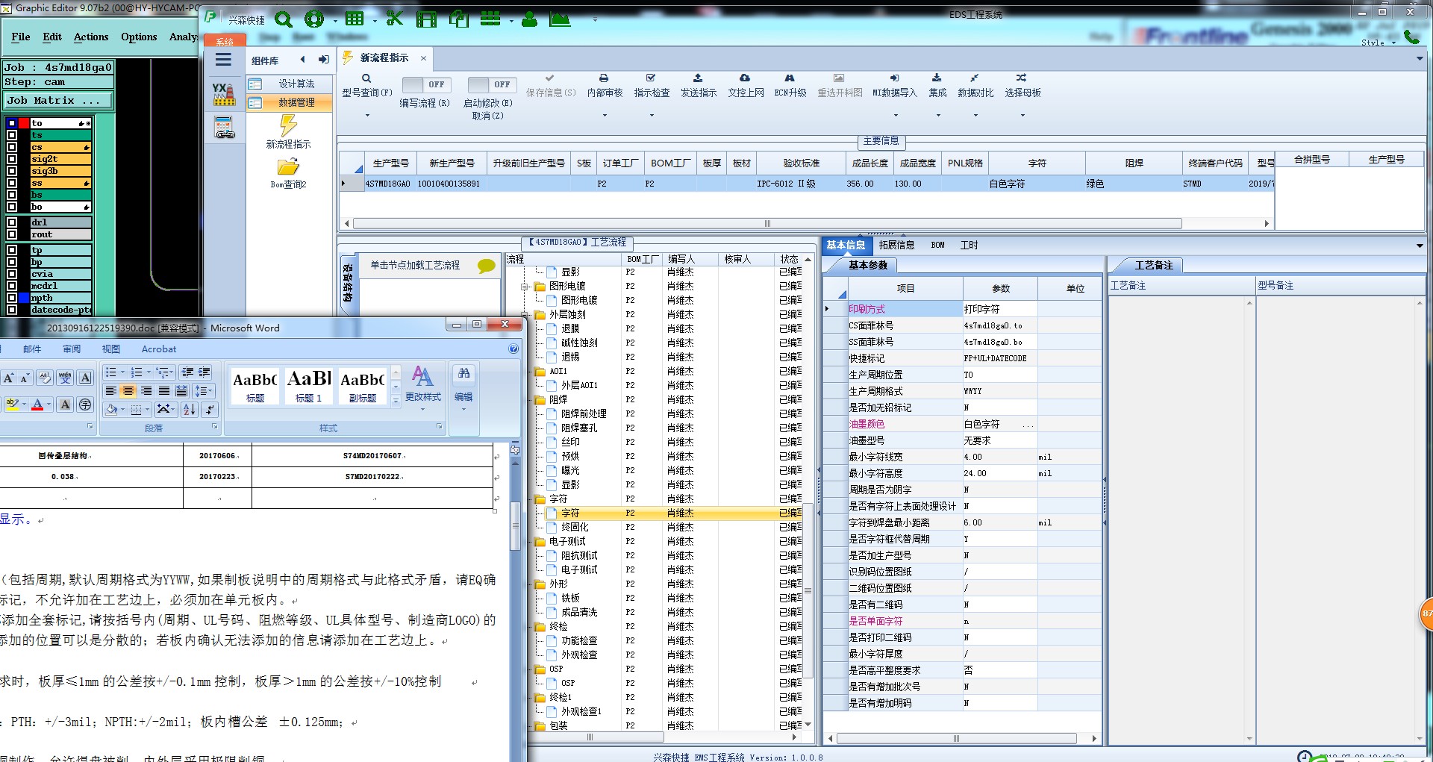1433x762 pixels.
Task: Click the blue color swatch on layer npth
Action: [24, 298]
